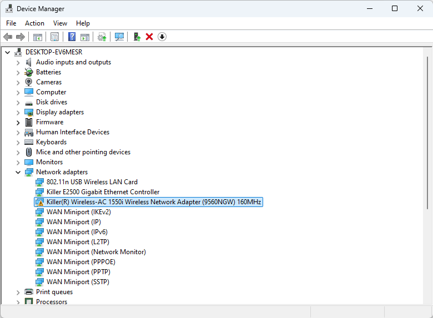This screenshot has width=433, height=318.
Task: Show/hide action pane toolbar icon
Action: click(85, 37)
